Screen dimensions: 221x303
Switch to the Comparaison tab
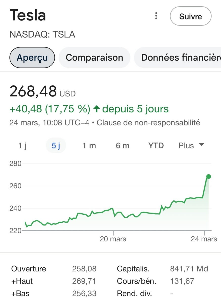click(94, 58)
